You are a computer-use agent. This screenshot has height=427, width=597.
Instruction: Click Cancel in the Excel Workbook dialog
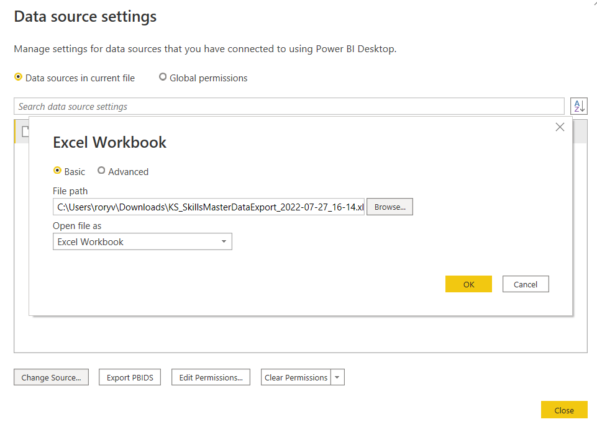tap(526, 284)
